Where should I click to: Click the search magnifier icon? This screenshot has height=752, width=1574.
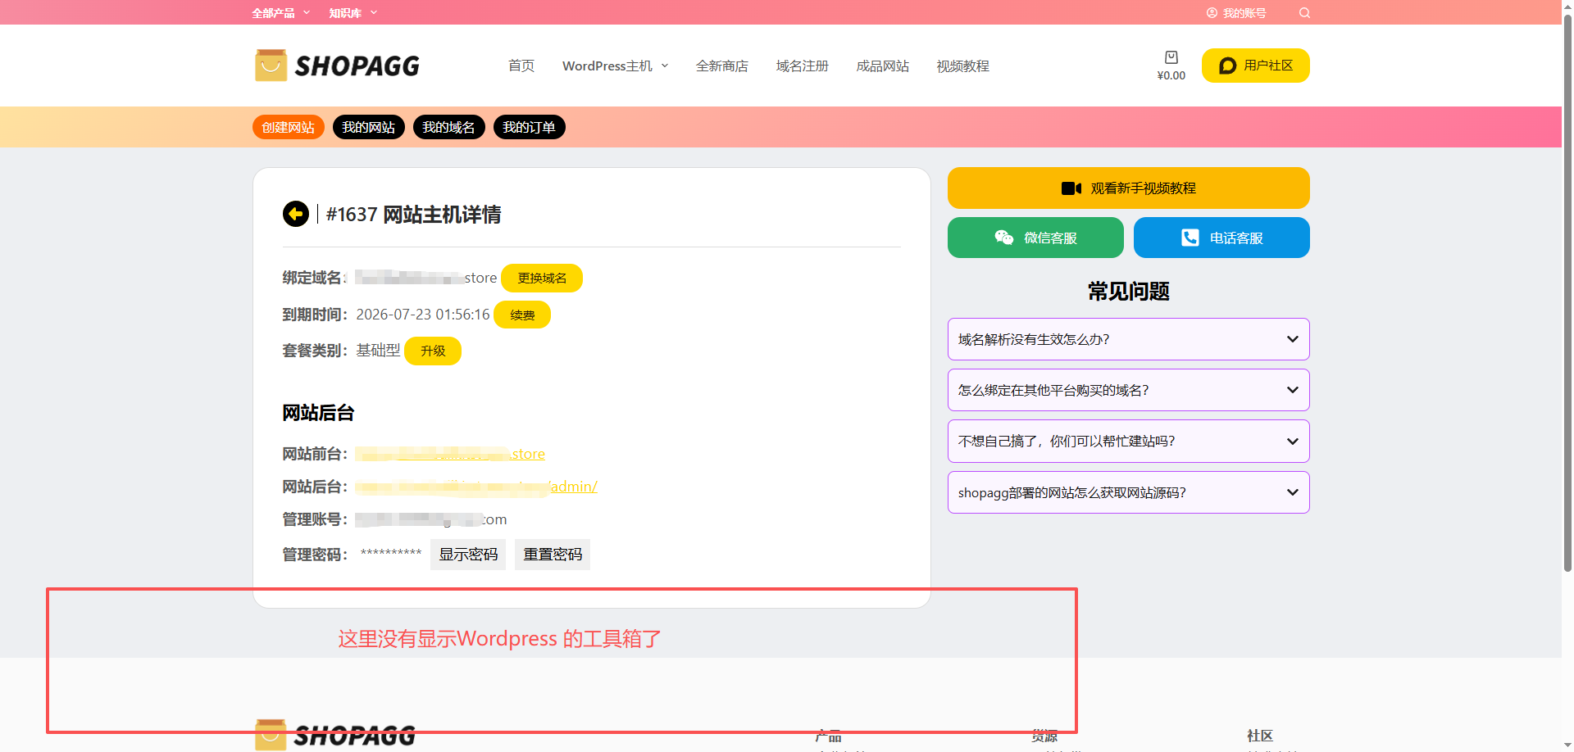point(1304,13)
